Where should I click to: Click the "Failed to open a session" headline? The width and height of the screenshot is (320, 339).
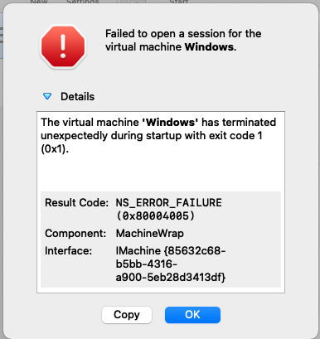pos(183,40)
